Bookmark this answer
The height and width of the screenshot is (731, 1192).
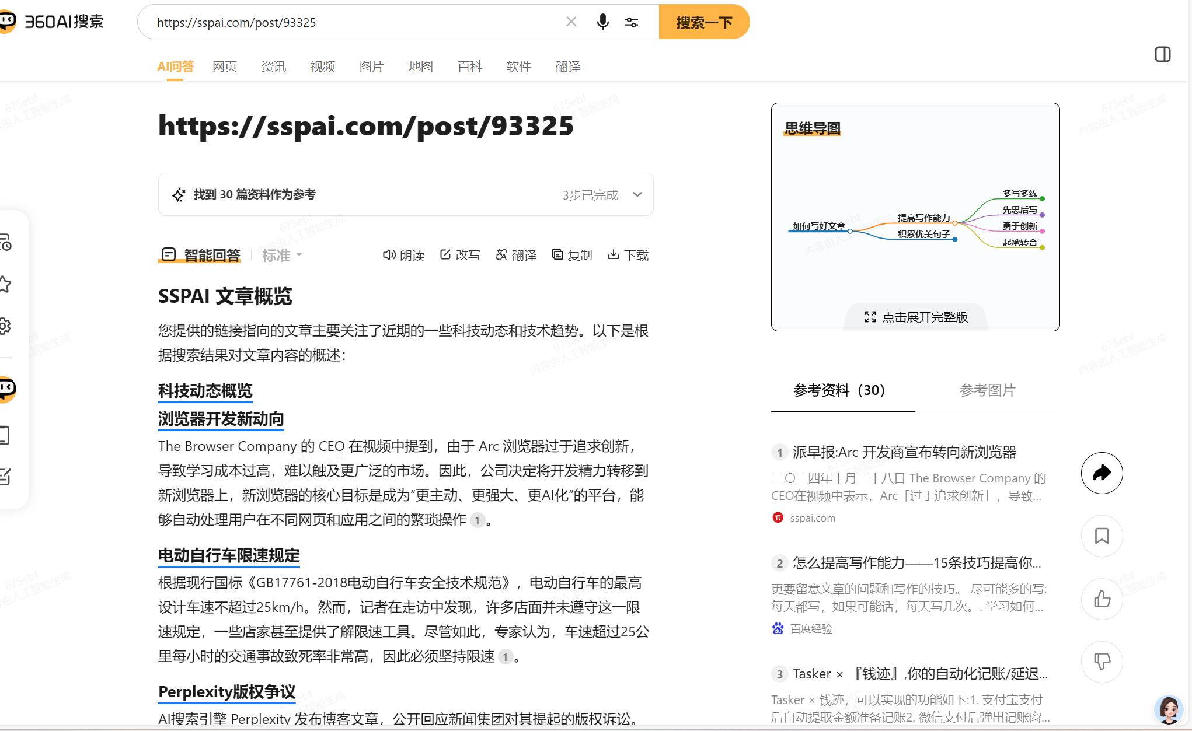(1102, 536)
